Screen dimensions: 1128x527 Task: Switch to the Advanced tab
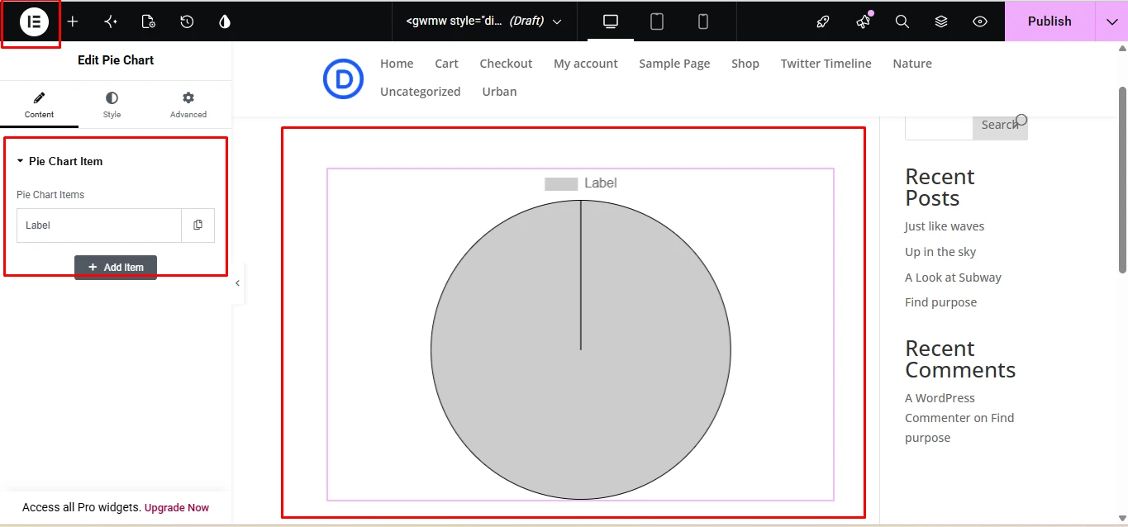click(x=188, y=105)
